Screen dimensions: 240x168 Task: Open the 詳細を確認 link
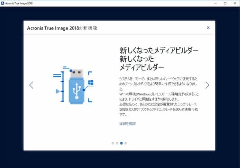[127, 123]
